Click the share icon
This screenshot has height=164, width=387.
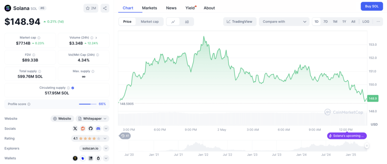(x=105, y=8)
